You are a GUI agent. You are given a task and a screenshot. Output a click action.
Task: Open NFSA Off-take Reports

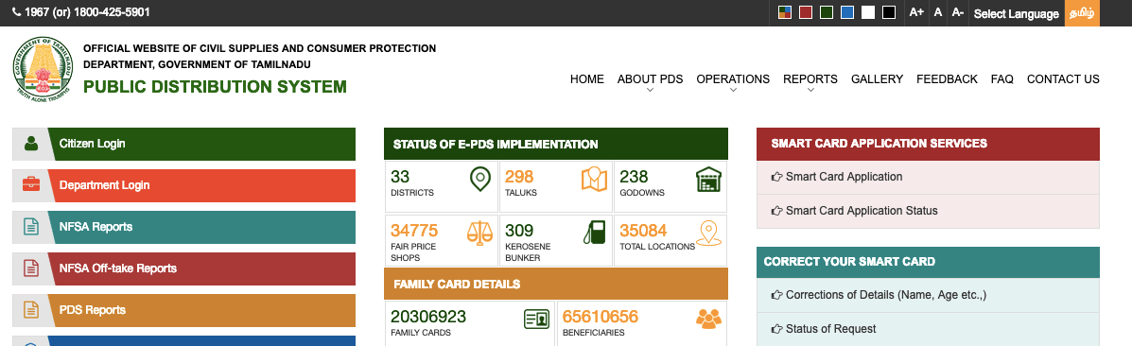[184, 268]
